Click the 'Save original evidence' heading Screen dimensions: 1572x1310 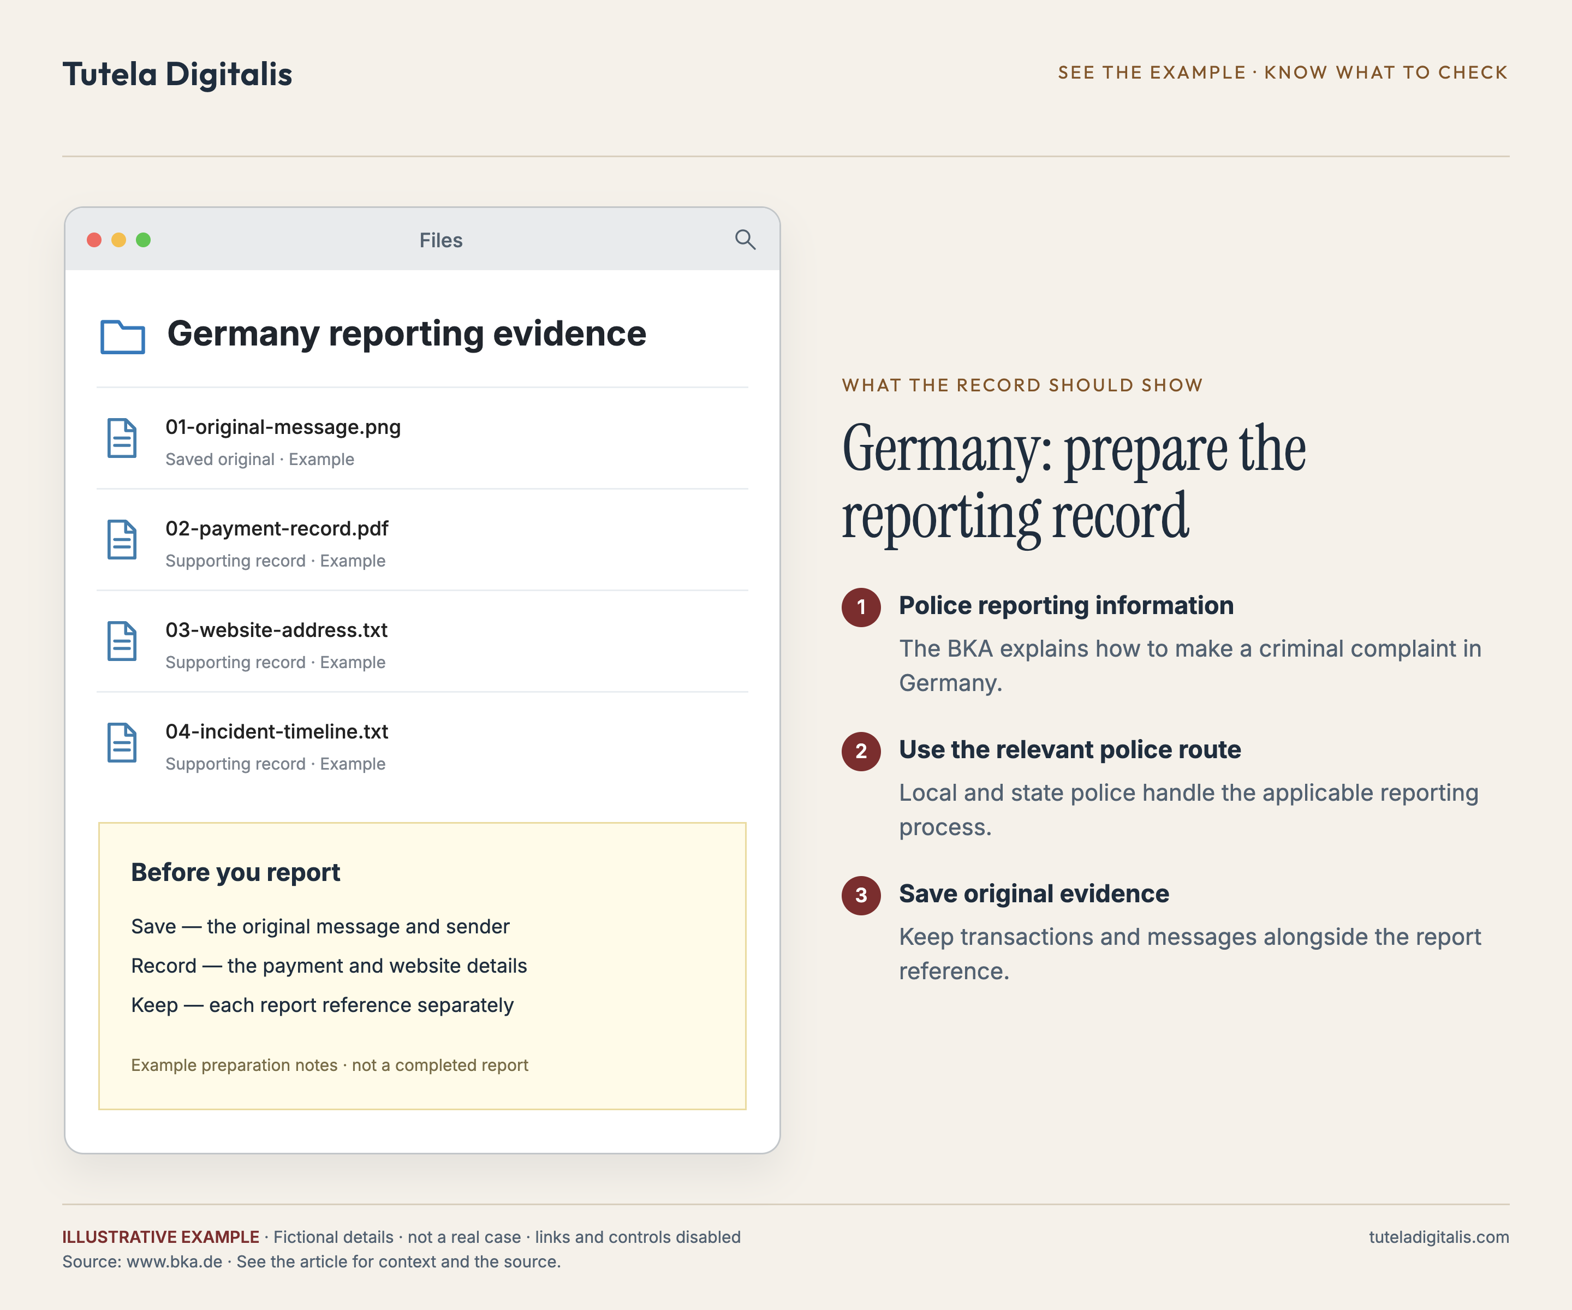click(1034, 894)
